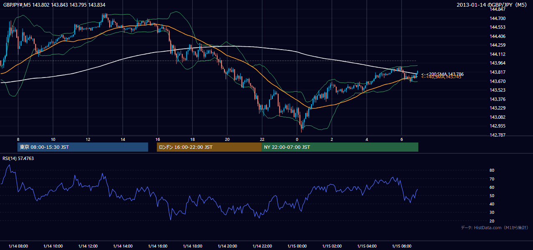The image size is (533, 250).
Task: Select the London 16:00-22:00 JST session bar
Action: point(209,147)
